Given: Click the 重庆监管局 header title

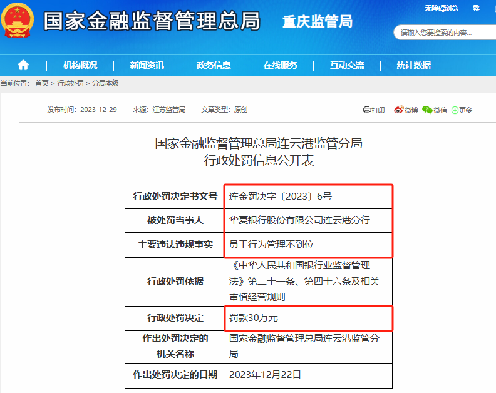Looking at the screenshot, I should 318,22.
